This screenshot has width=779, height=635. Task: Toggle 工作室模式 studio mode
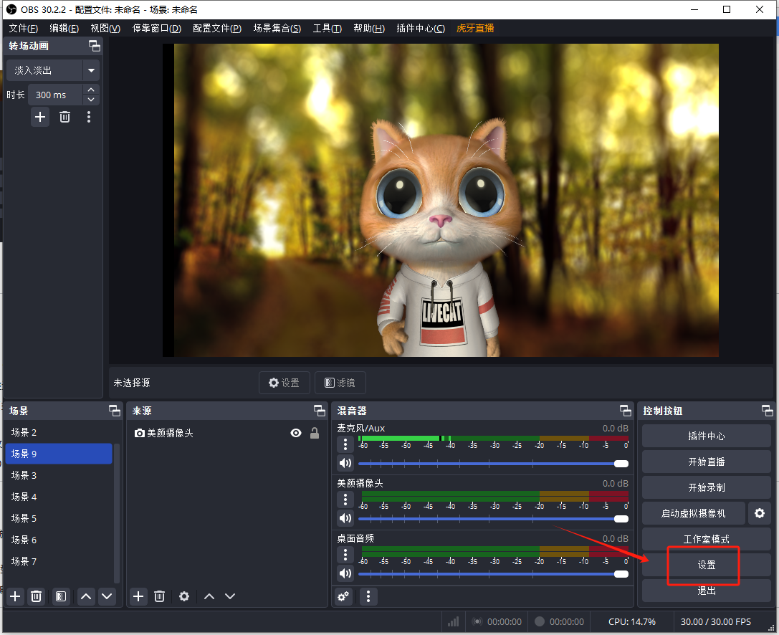click(706, 539)
